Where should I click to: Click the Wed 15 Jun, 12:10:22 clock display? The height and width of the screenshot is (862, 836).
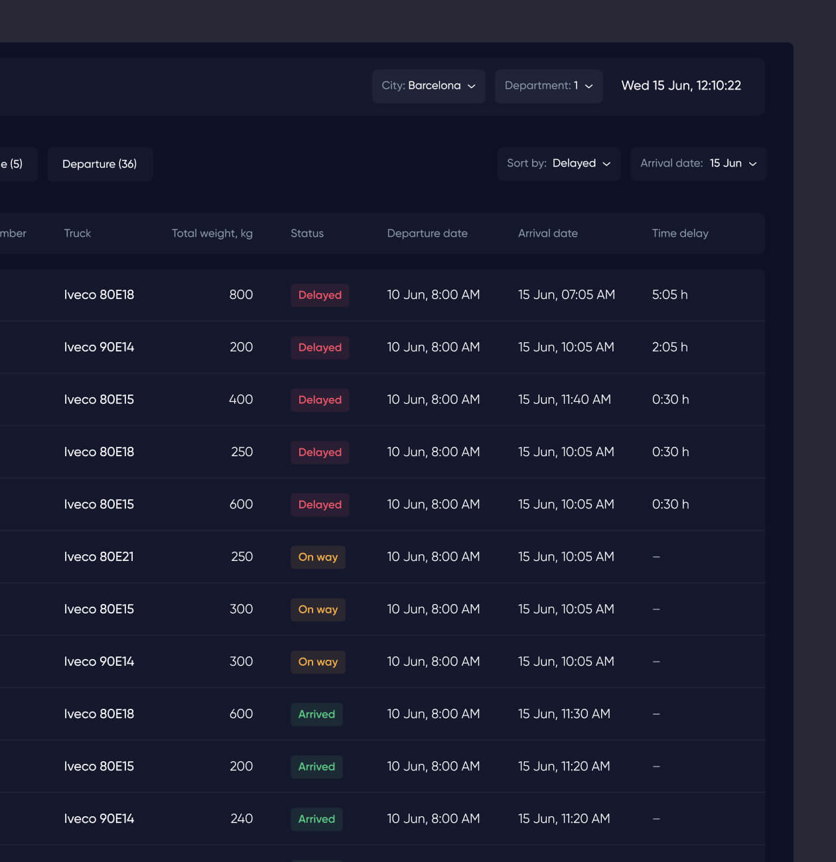pyautogui.click(x=681, y=86)
